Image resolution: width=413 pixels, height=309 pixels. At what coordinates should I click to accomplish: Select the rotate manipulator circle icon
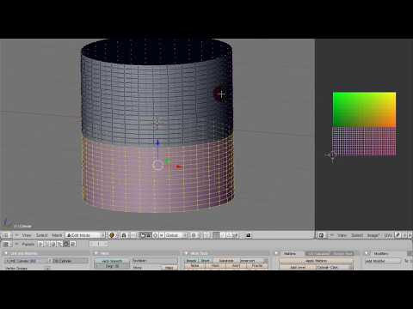155,235
